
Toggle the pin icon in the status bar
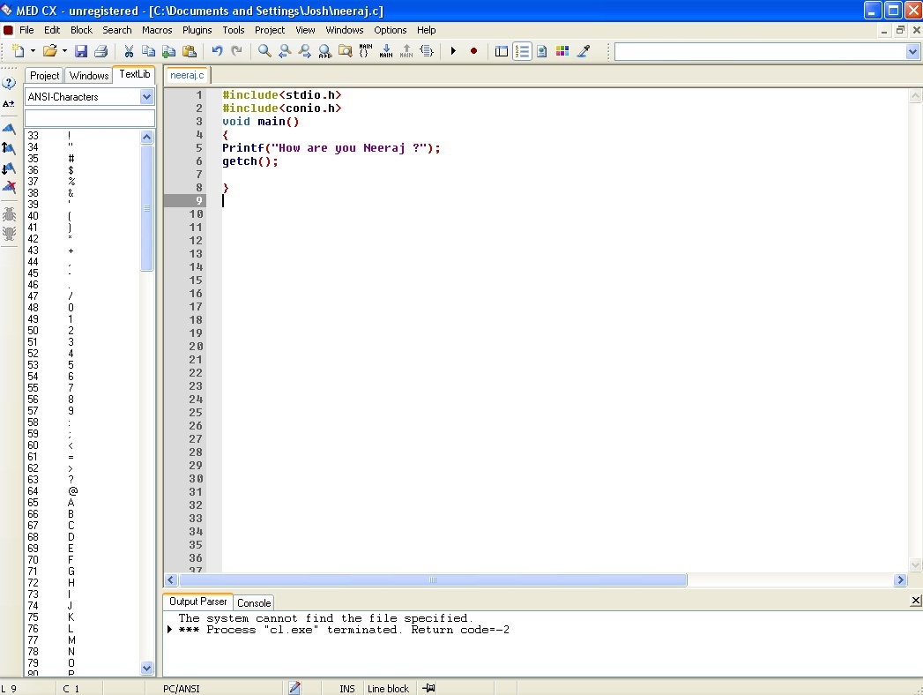pyautogui.click(x=428, y=688)
